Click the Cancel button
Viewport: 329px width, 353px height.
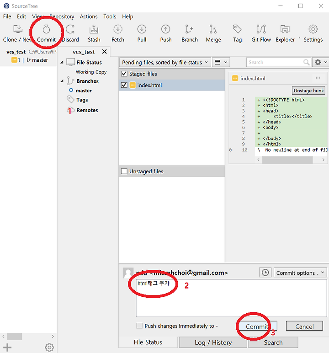304,326
